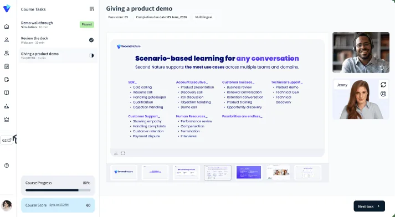Click the webcam video of the man
Image resolution: width=395 pixels, height=217 pixels.
(x=361, y=53)
